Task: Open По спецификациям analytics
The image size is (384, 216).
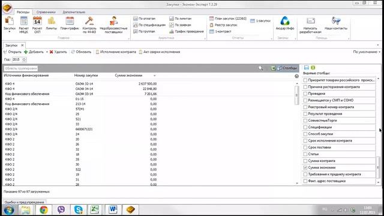Action: 149,25
